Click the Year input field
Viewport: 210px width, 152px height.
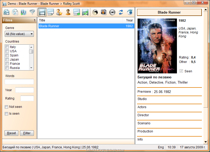click(24, 90)
